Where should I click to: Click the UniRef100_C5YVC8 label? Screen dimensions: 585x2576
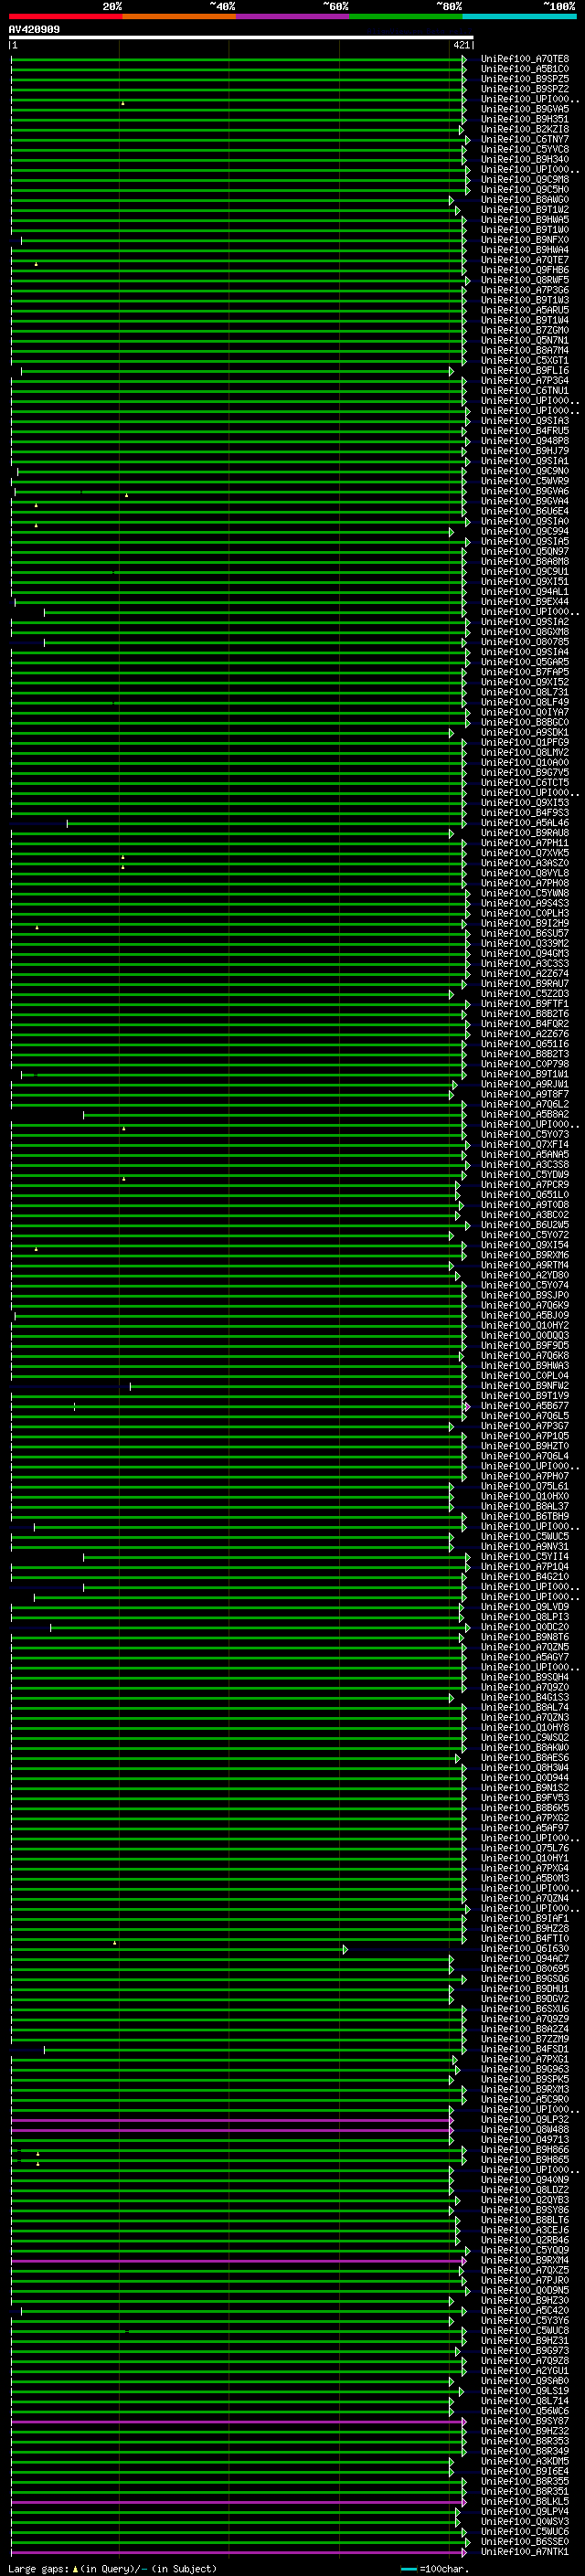click(524, 150)
